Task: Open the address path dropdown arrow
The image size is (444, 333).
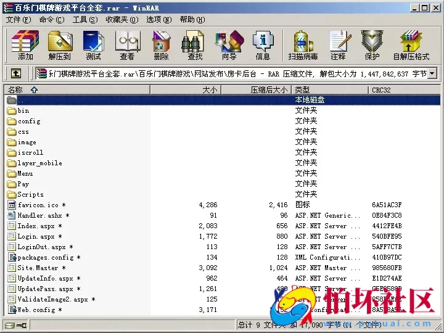Action: (x=432, y=74)
